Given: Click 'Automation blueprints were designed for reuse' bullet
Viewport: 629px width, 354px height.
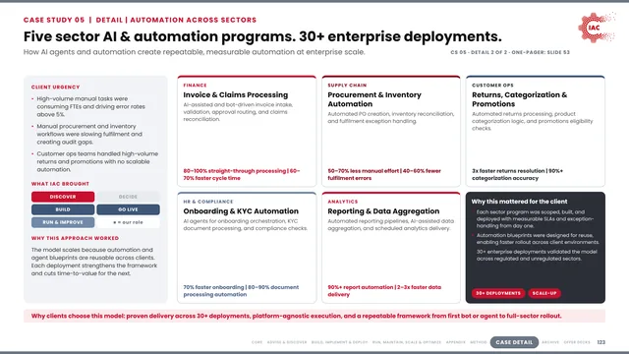Looking at the screenshot, I should 538,239.
